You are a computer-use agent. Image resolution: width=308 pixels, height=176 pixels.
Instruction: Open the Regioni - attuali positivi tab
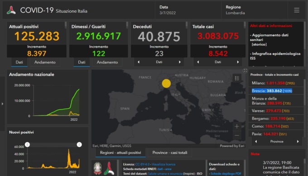pyautogui.click(x=120, y=152)
